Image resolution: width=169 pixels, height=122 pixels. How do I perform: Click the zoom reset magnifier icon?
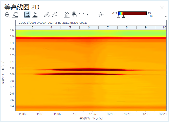pyautogui.click(x=7, y=15)
